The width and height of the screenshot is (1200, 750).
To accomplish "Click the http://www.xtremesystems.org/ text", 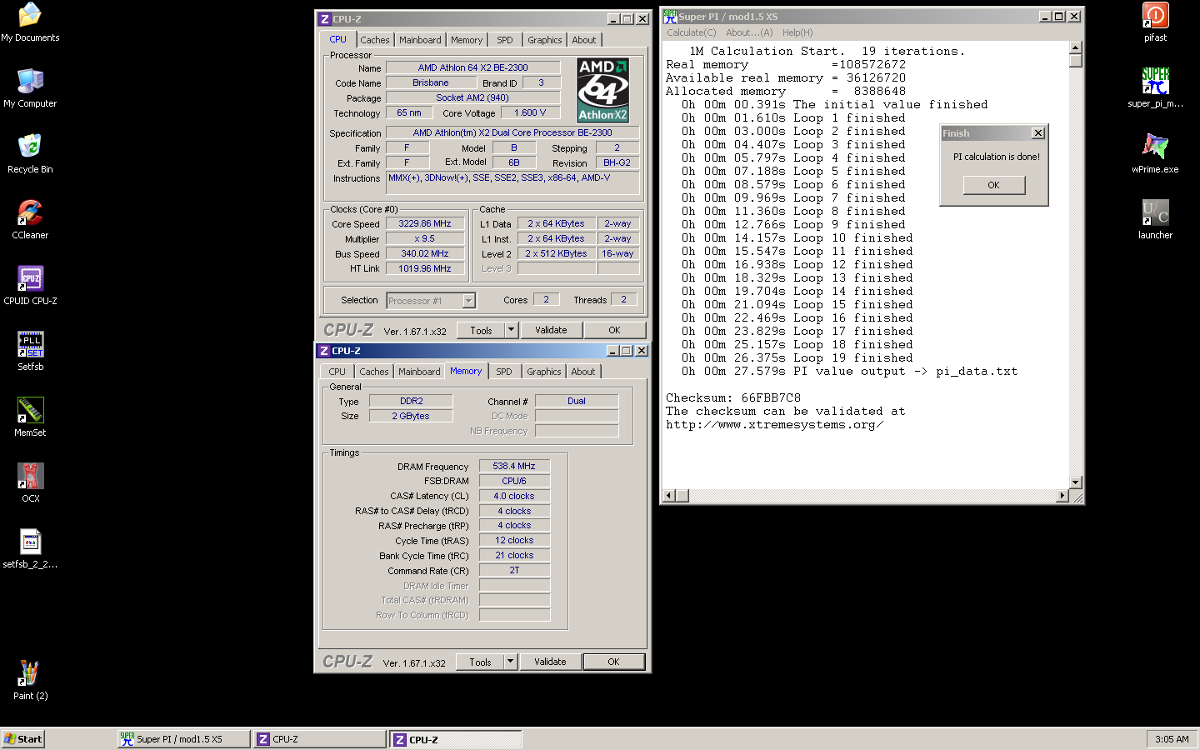I will [x=774, y=425].
